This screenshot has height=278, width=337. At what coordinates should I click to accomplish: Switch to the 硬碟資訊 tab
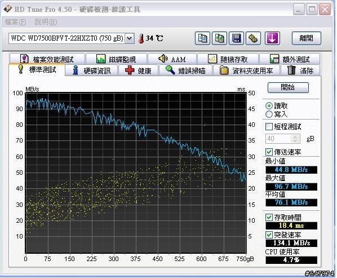pos(92,70)
